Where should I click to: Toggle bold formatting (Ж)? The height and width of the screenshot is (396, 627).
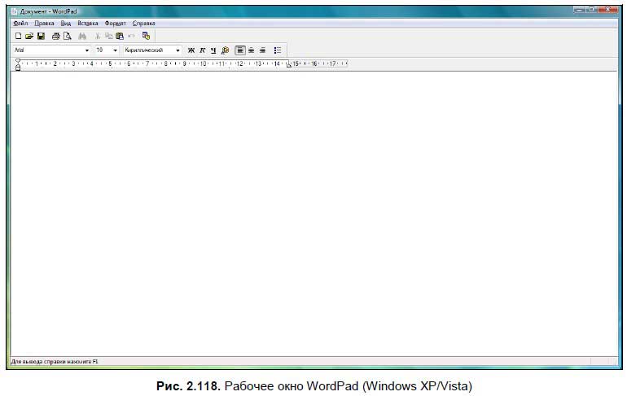click(x=191, y=50)
